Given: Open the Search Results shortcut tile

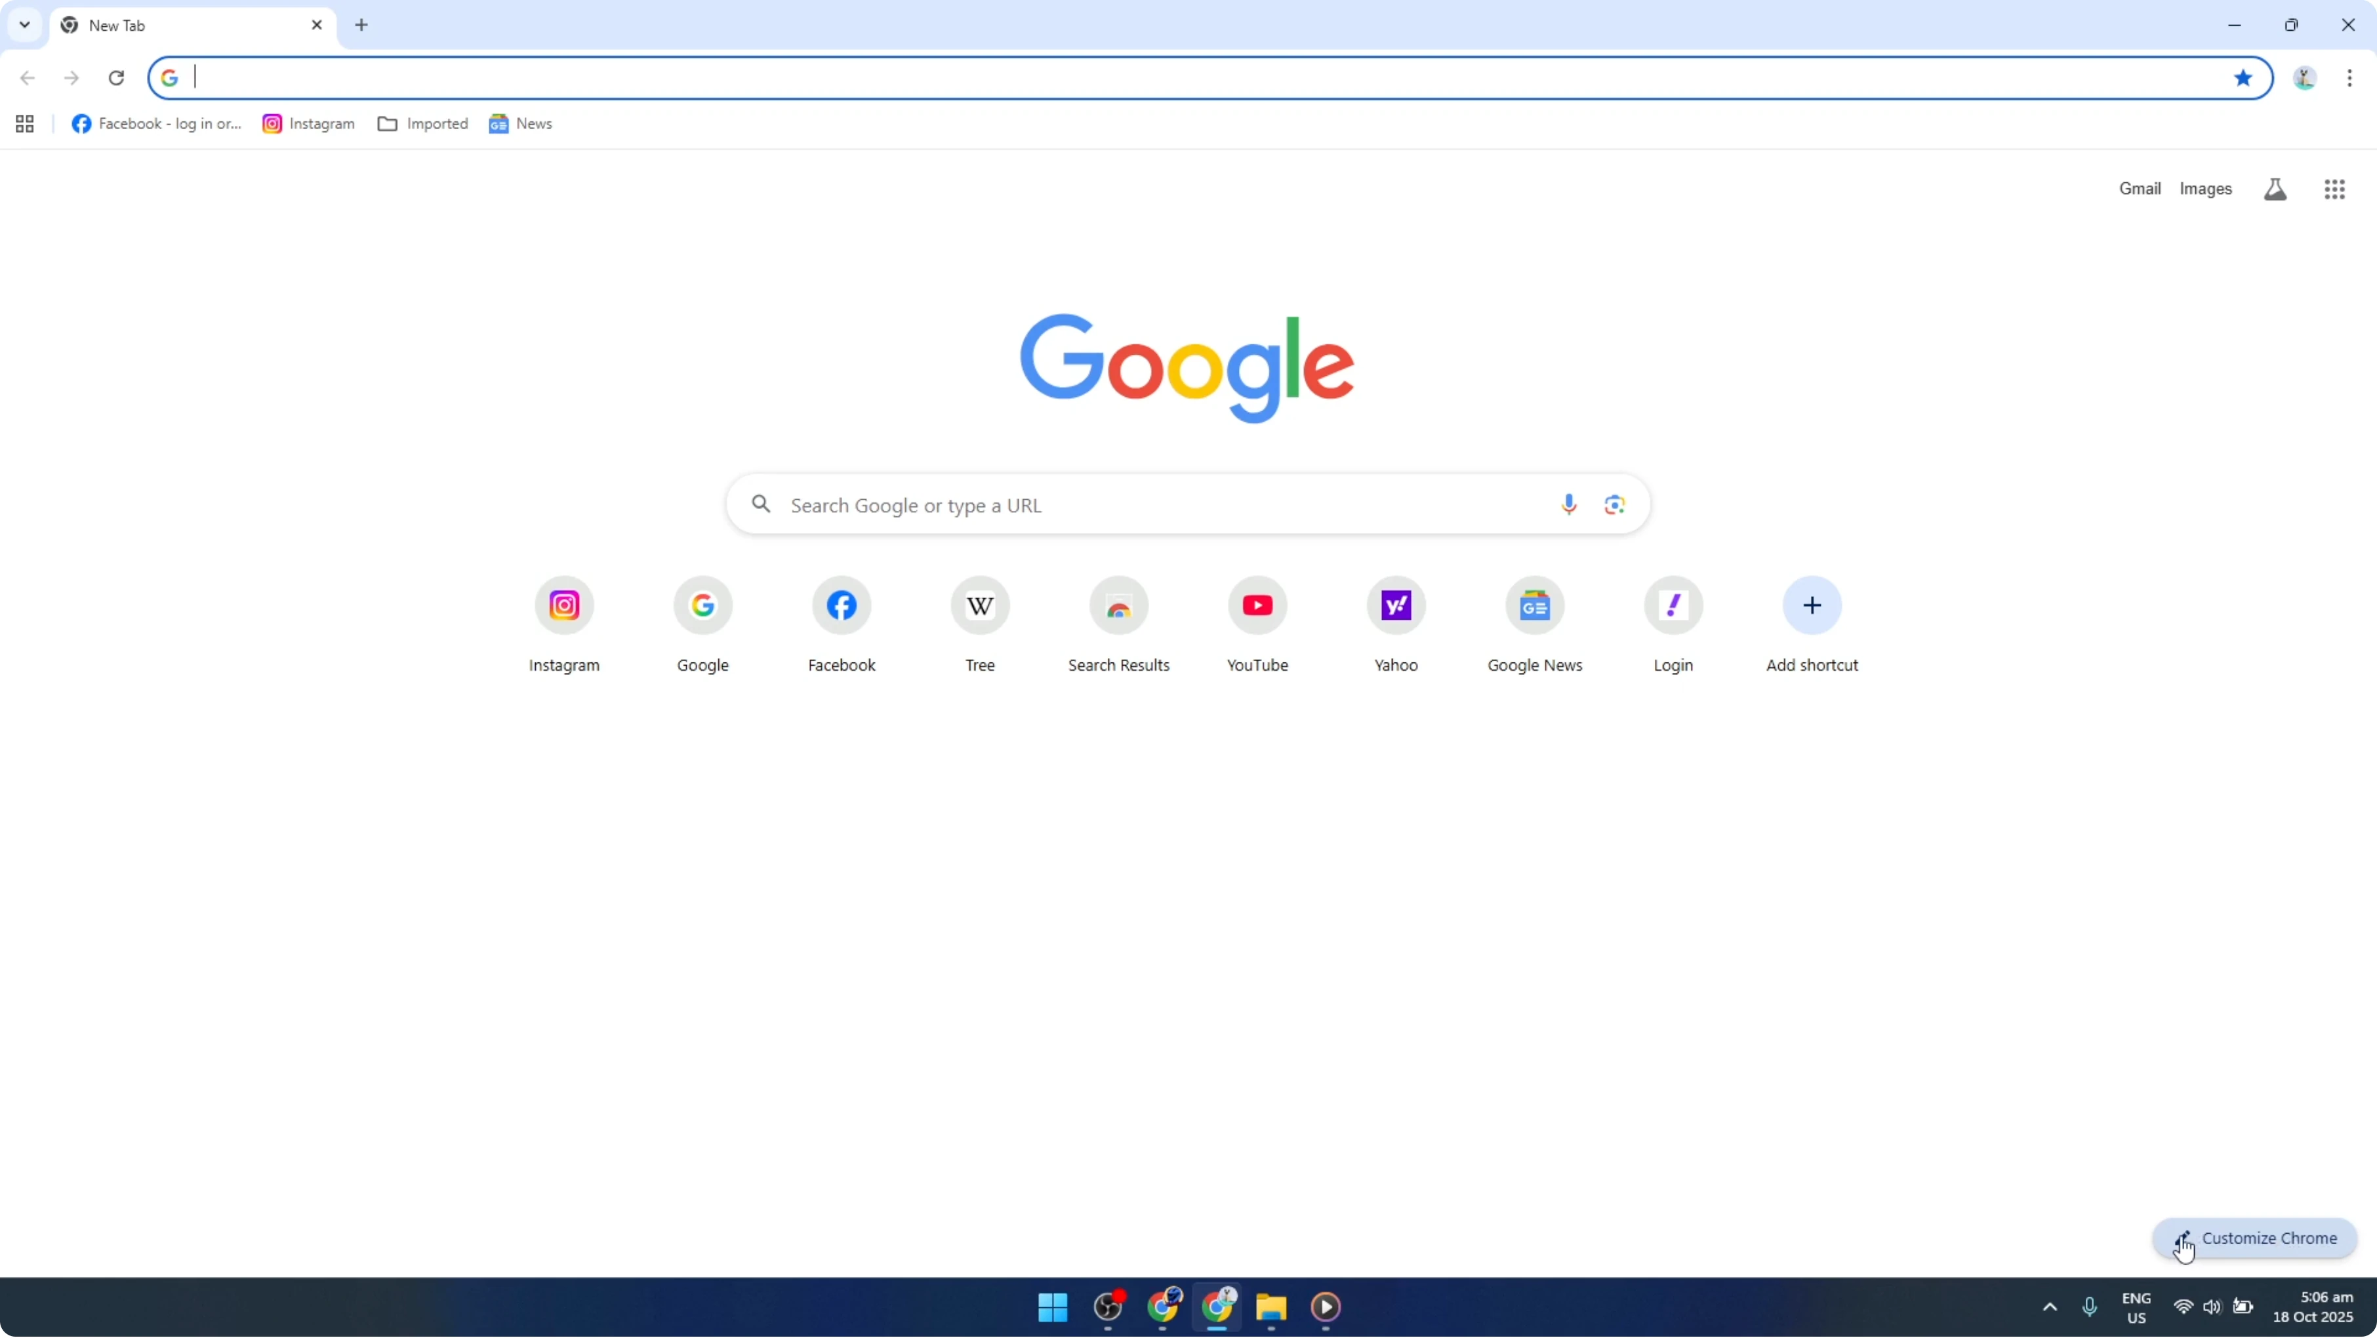Looking at the screenshot, I should coord(1118,626).
